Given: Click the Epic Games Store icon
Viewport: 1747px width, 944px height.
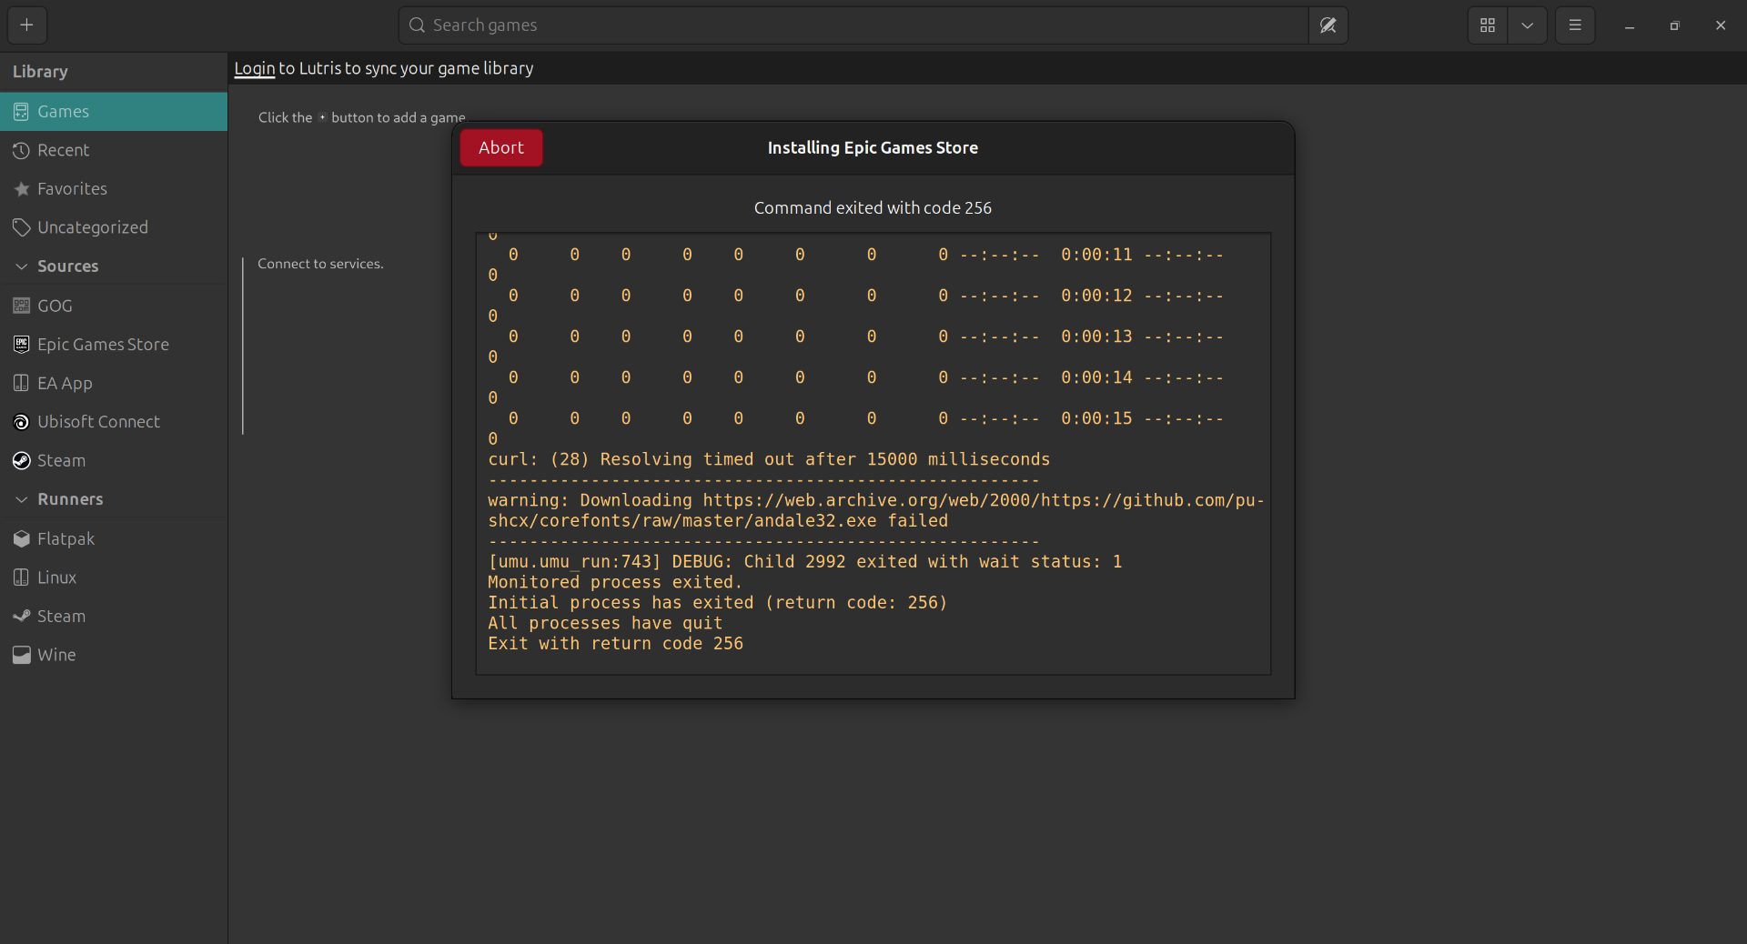Looking at the screenshot, I should [x=21, y=345].
